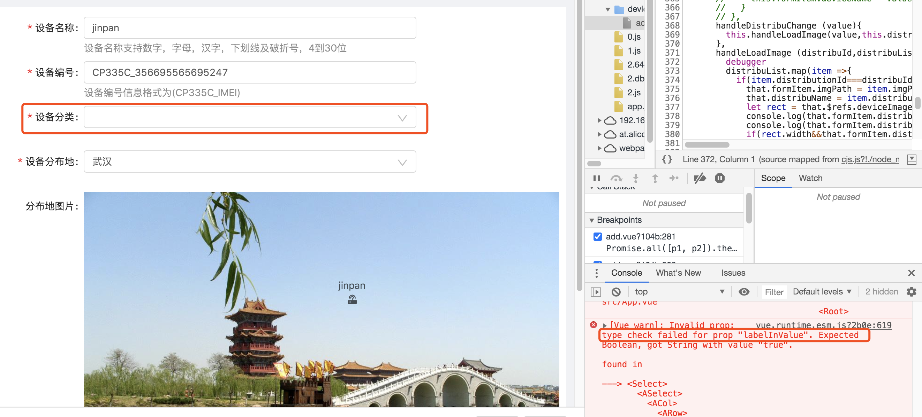922x417 pixels.
Task: Click the step out of function icon
Action: [655, 178]
